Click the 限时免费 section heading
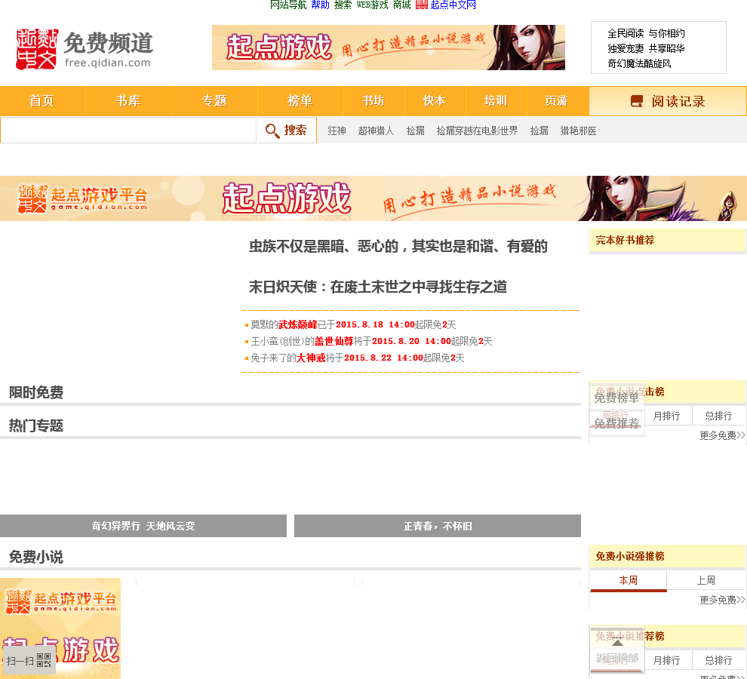 tap(36, 392)
